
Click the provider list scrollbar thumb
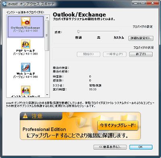point(47,36)
